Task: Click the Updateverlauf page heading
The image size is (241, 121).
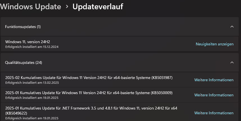Action: pyautogui.click(x=98, y=7)
